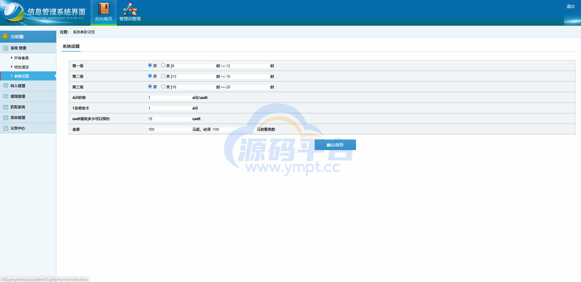
Task: Click the usdt最低多少可以预约 label
Action: [x=91, y=119]
